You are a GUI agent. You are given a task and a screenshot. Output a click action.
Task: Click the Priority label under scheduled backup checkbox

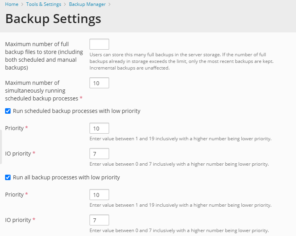[x=14, y=128]
